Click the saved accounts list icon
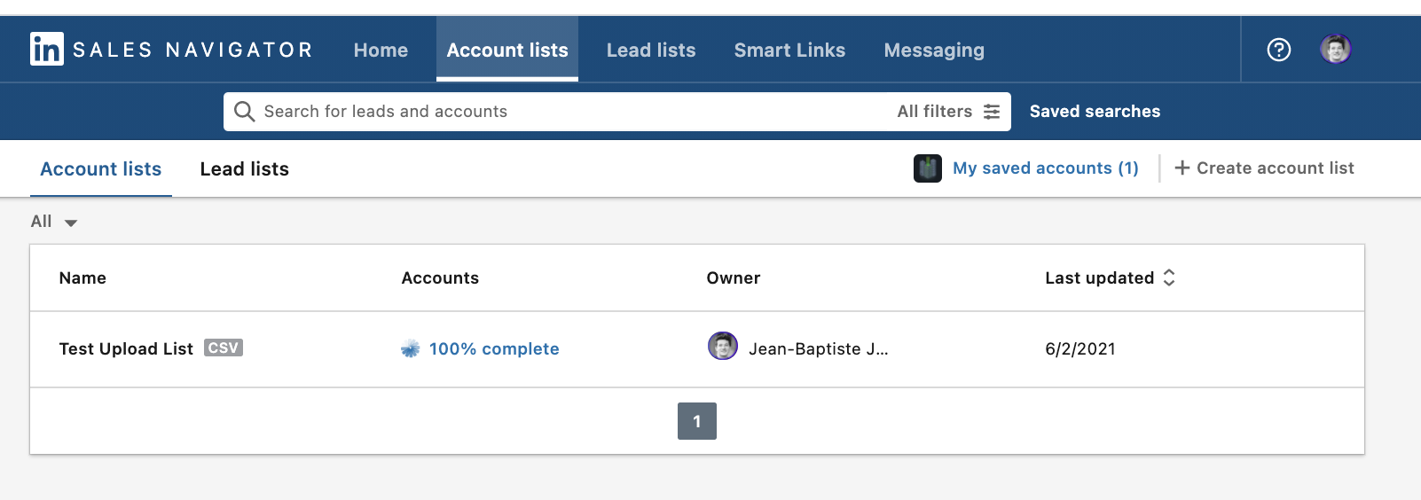Screen dimensions: 1421x500 coord(928,168)
